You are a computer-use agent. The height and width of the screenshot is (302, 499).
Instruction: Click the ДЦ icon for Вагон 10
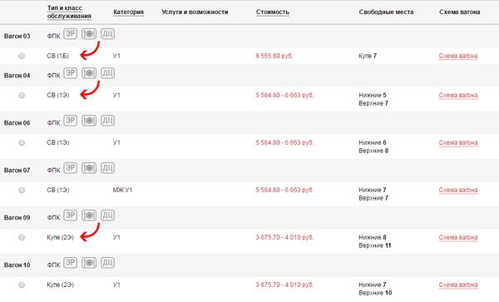click(x=107, y=263)
